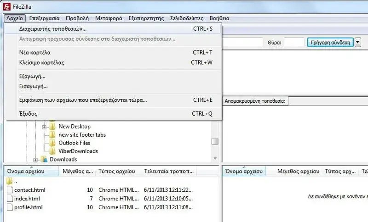Click the New Desktop folder icon
Viewport: 368px width, 222px height.
coord(52,127)
